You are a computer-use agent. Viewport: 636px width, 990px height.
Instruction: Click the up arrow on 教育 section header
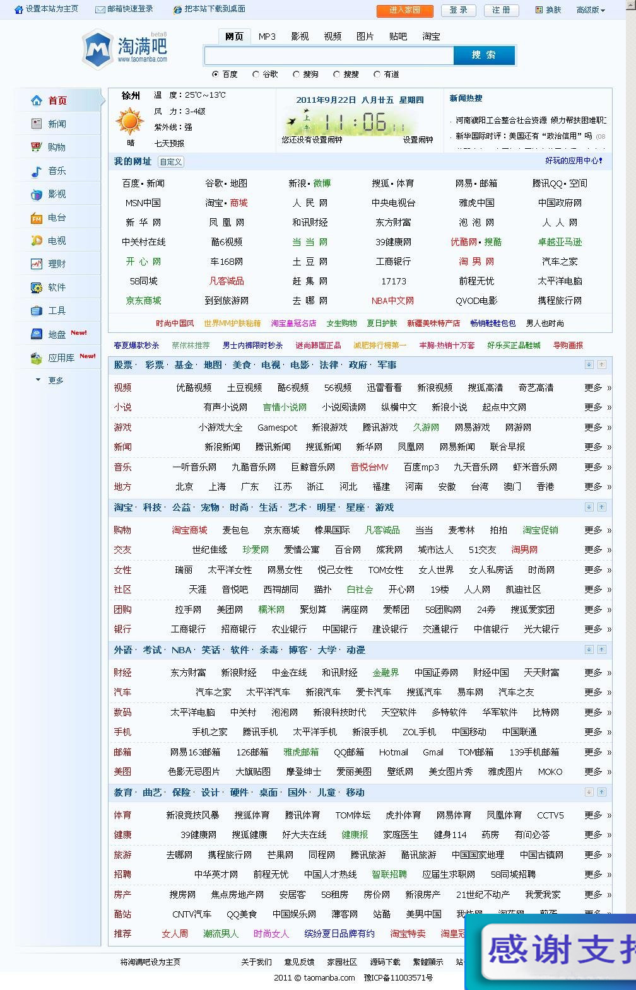coord(602,792)
